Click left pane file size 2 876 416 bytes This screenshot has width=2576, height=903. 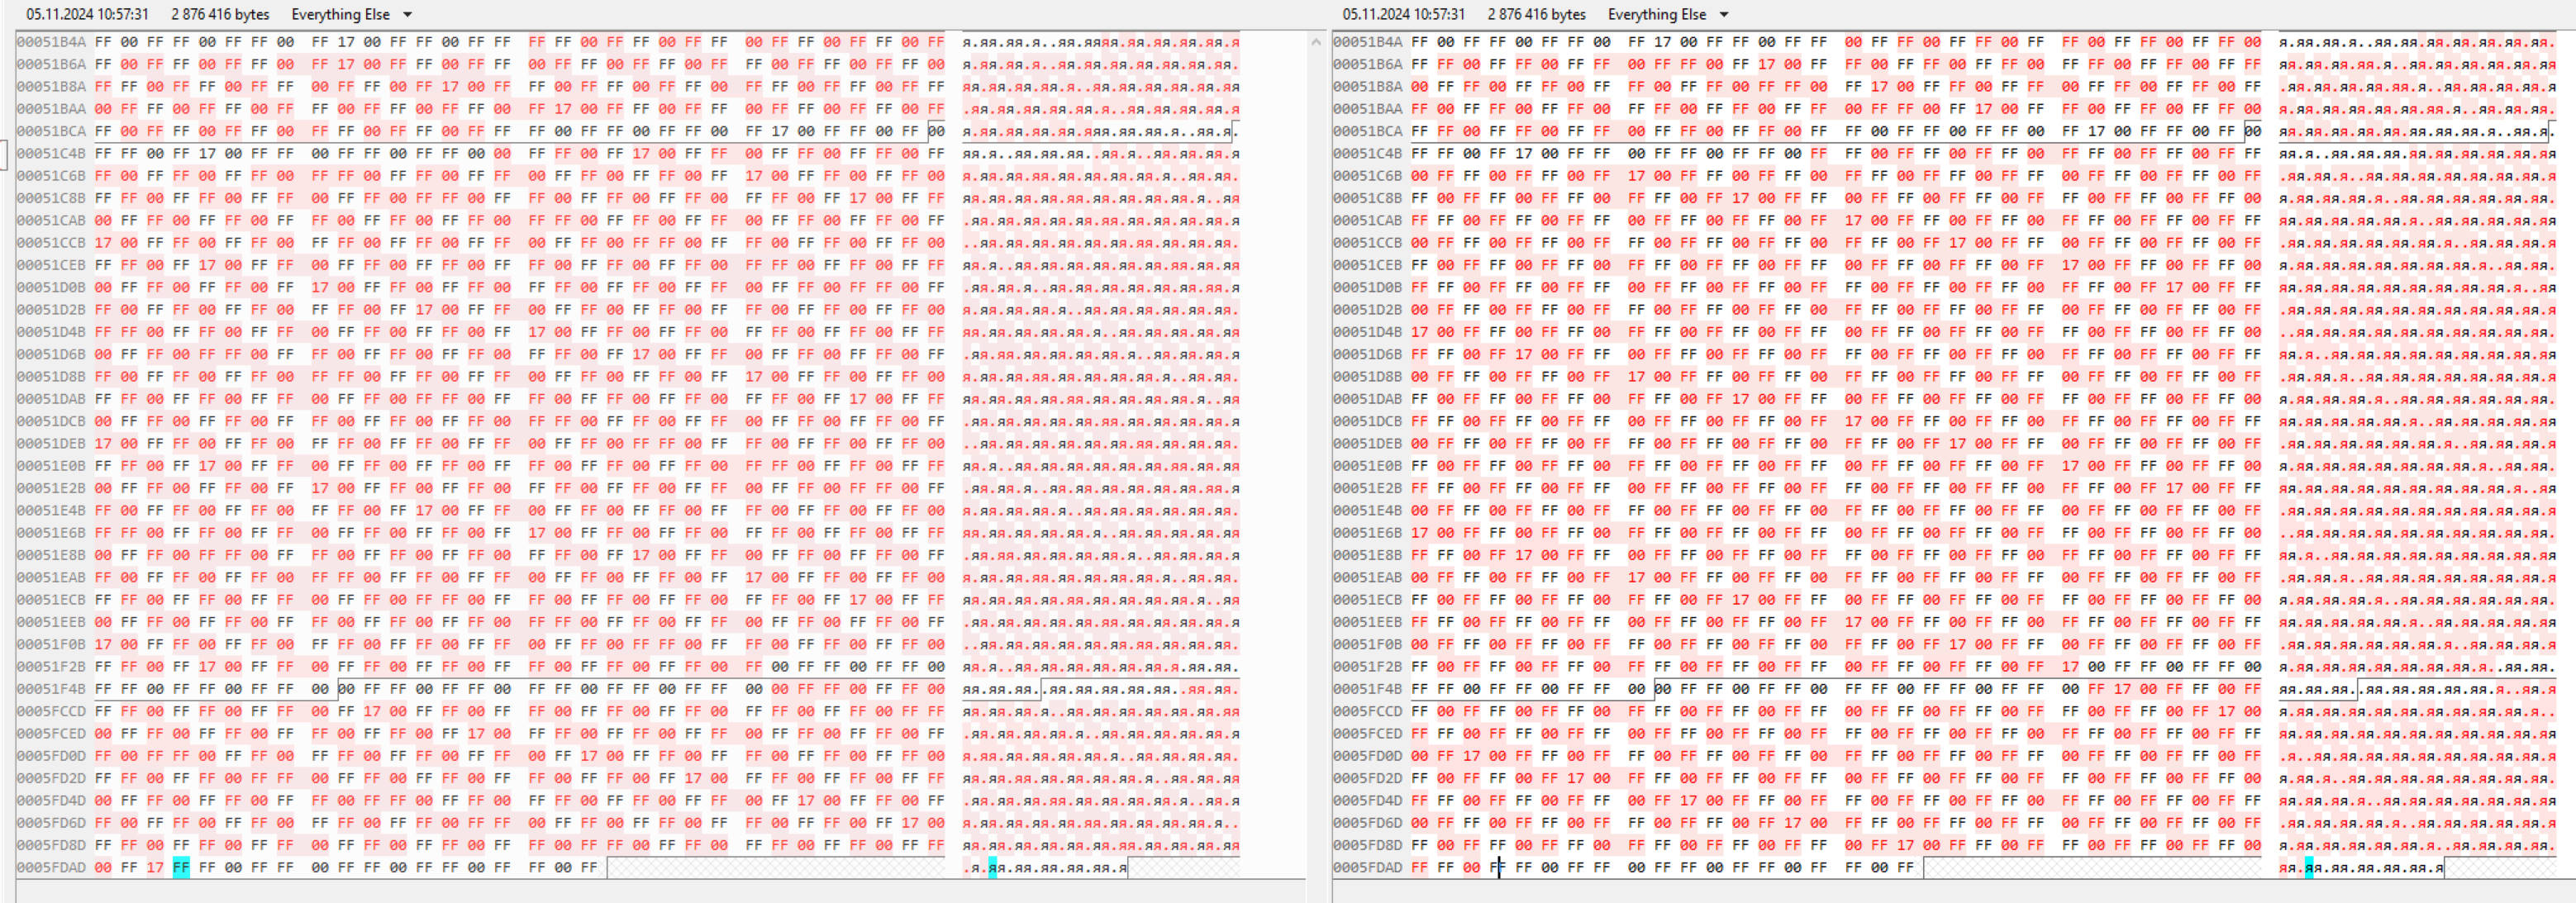click(220, 15)
